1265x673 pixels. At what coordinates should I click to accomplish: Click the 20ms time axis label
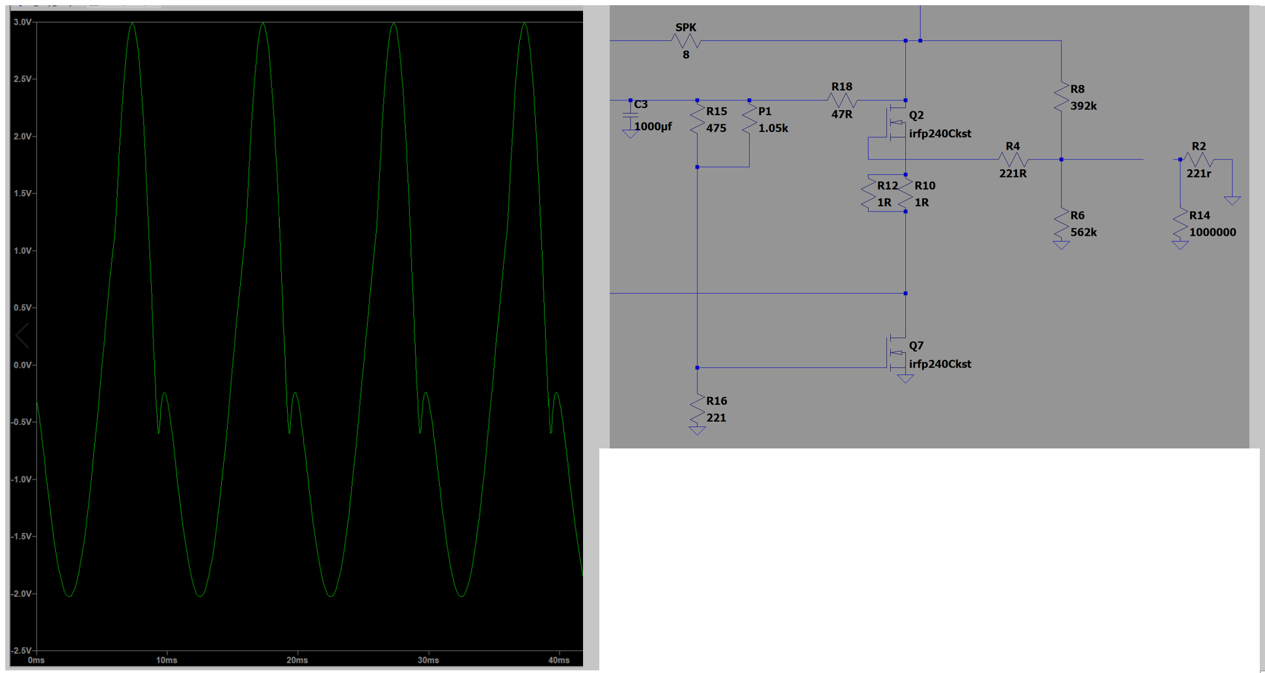(x=297, y=661)
